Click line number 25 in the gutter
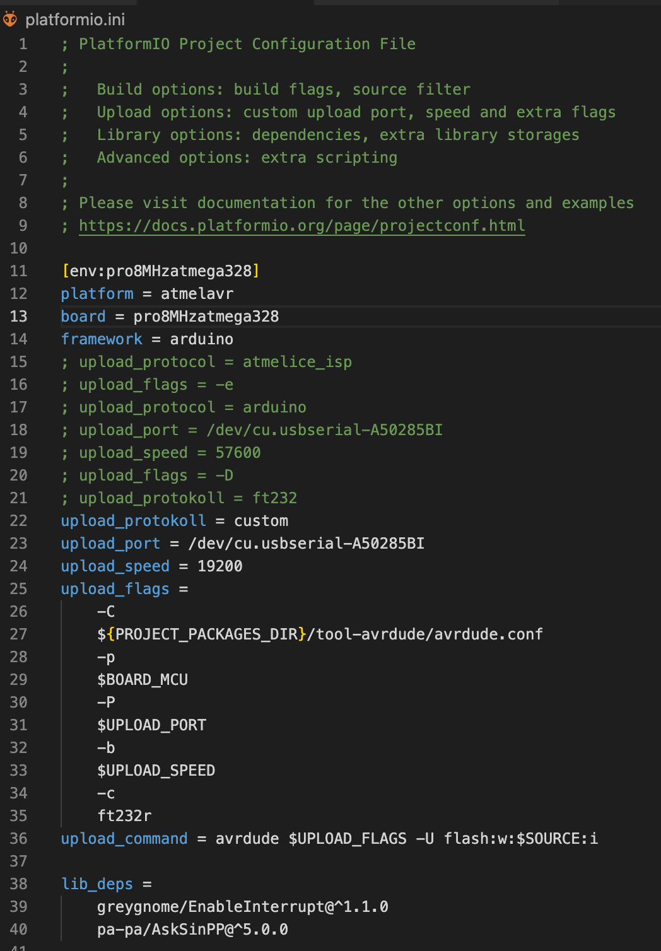This screenshot has height=951, width=661. coord(18,589)
